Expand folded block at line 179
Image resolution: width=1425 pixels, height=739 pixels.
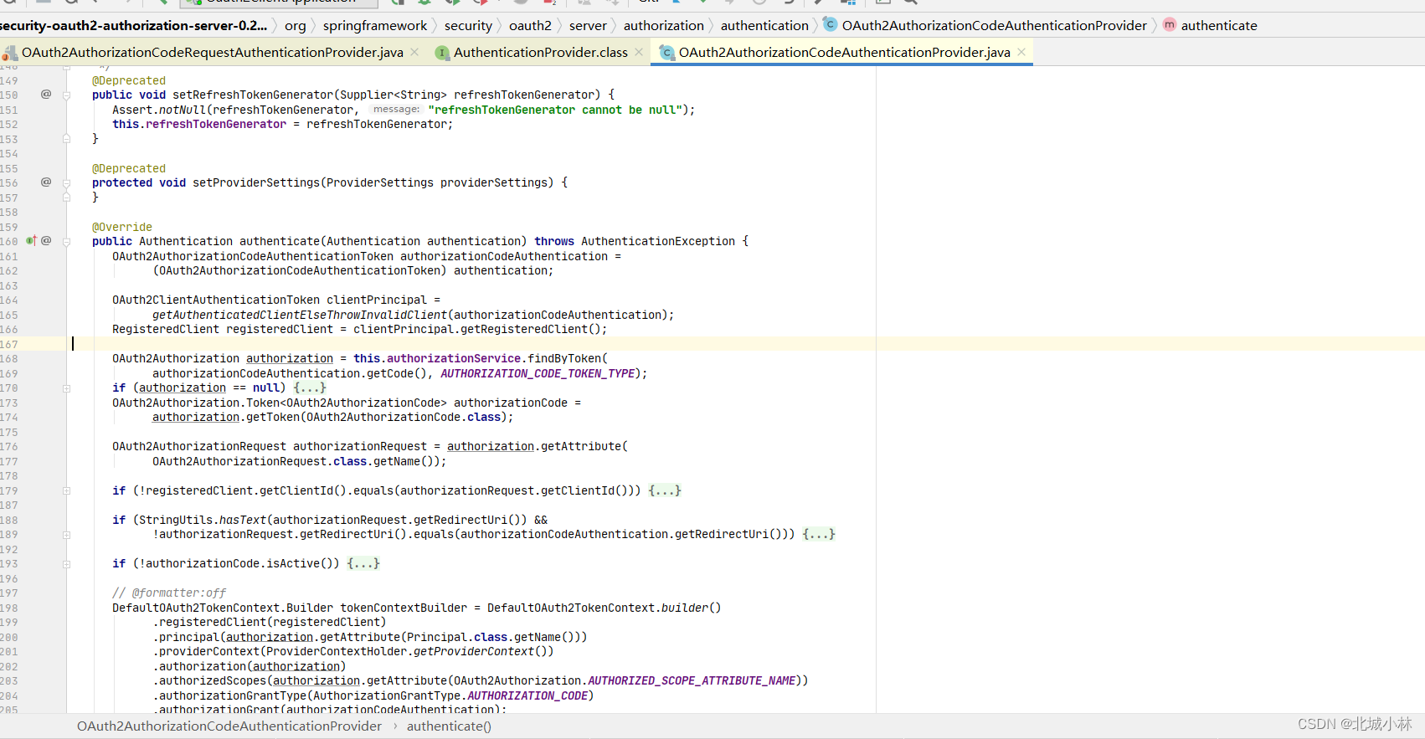point(66,491)
